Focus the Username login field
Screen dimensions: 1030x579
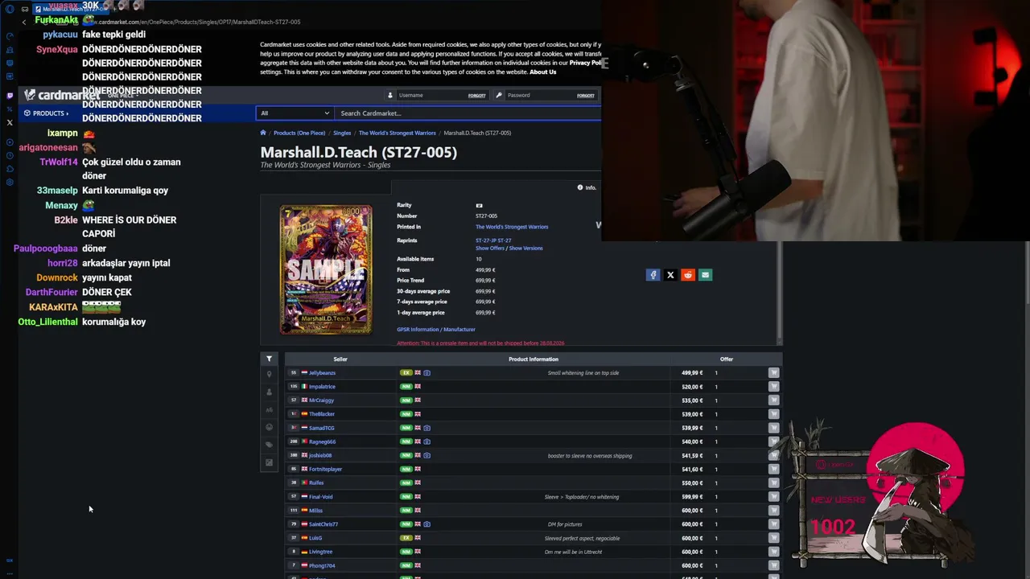(x=431, y=96)
